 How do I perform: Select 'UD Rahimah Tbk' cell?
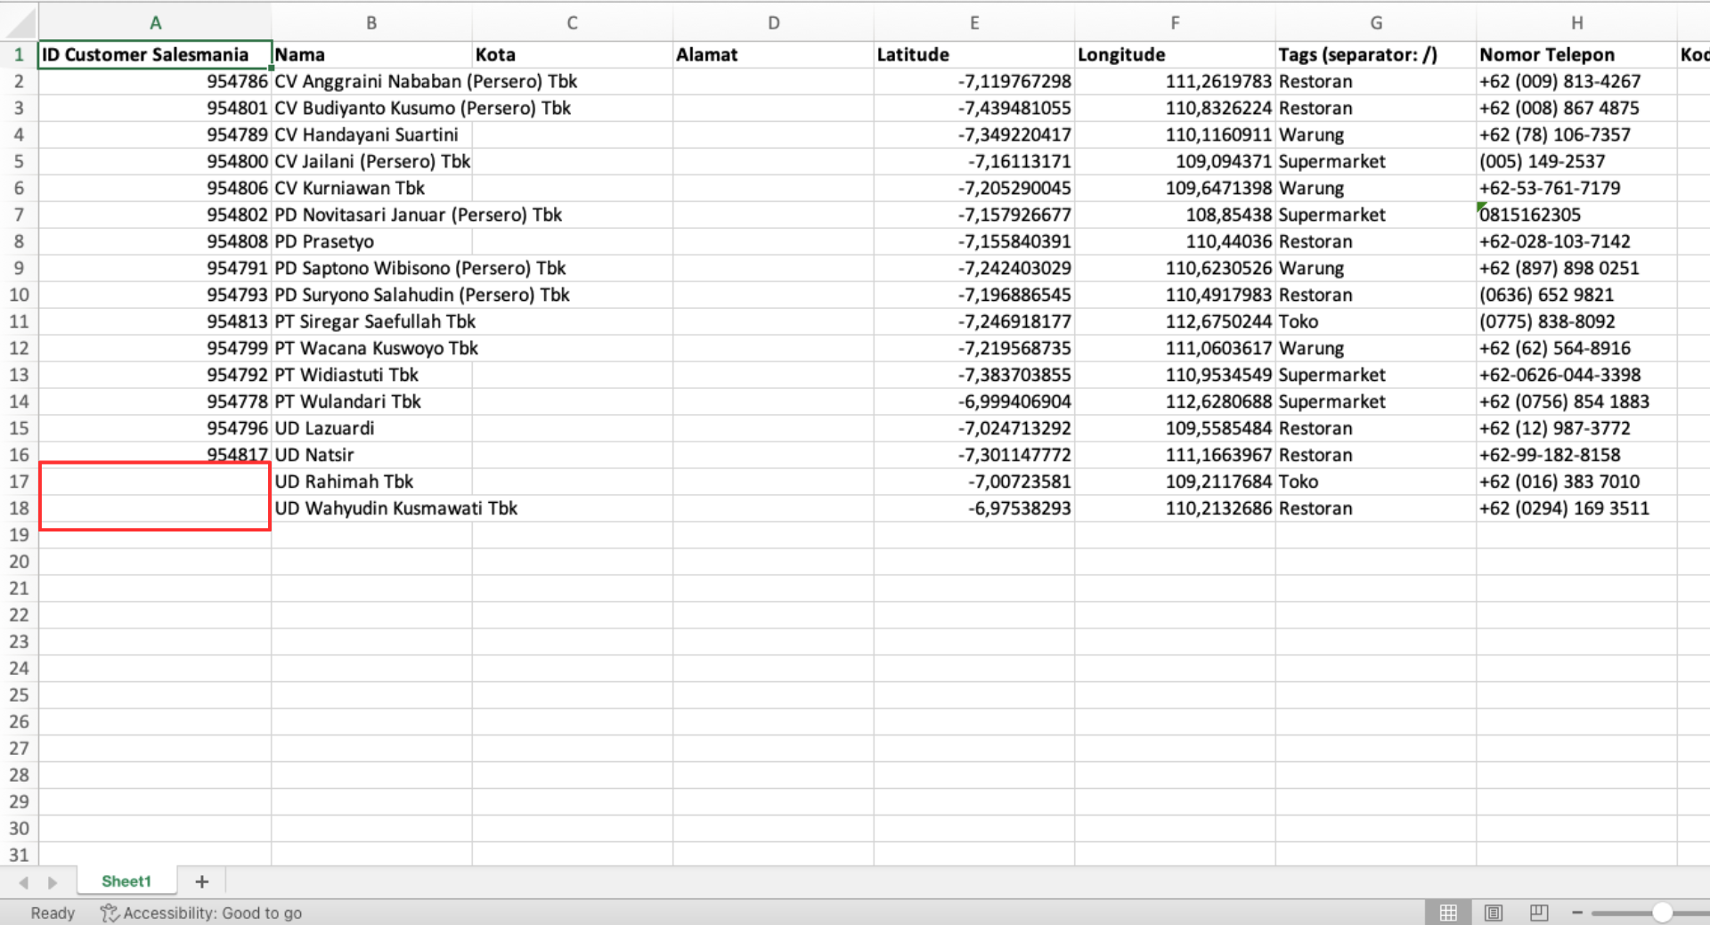coord(371,482)
